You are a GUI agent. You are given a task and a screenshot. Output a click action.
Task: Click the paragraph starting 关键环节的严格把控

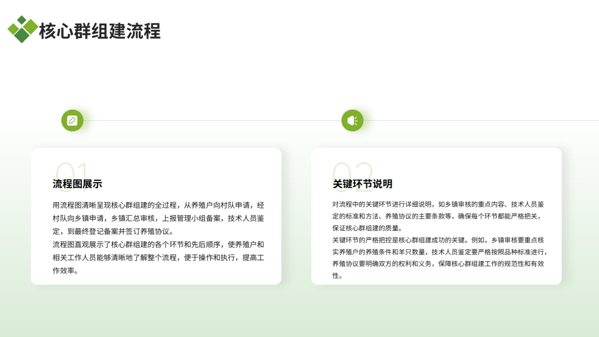click(x=440, y=258)
